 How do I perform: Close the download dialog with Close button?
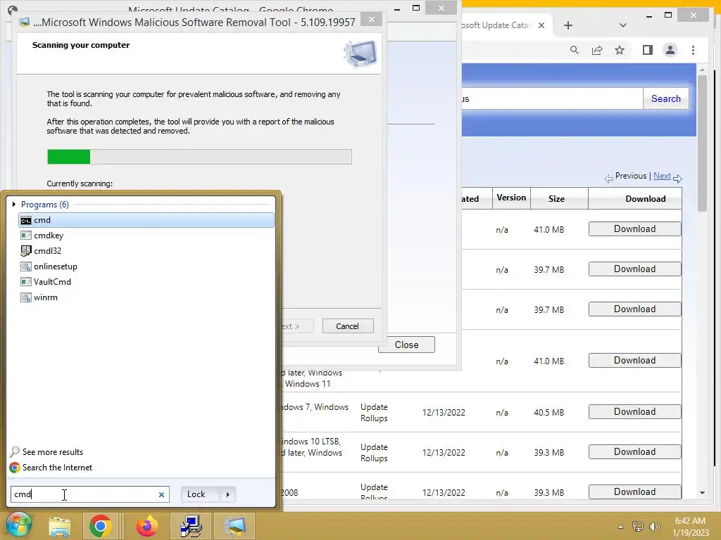click(x=406, y=345)
